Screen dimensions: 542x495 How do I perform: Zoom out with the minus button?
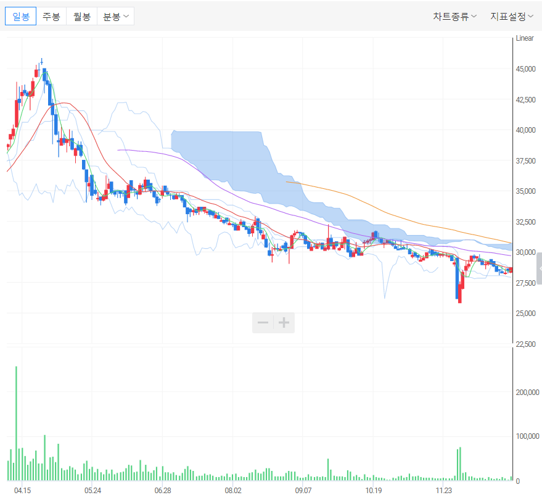(x=263, y=323)
